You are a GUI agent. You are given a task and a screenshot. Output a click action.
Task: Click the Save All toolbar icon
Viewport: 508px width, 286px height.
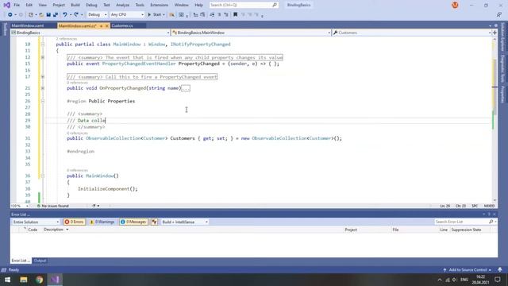point(56,14)
